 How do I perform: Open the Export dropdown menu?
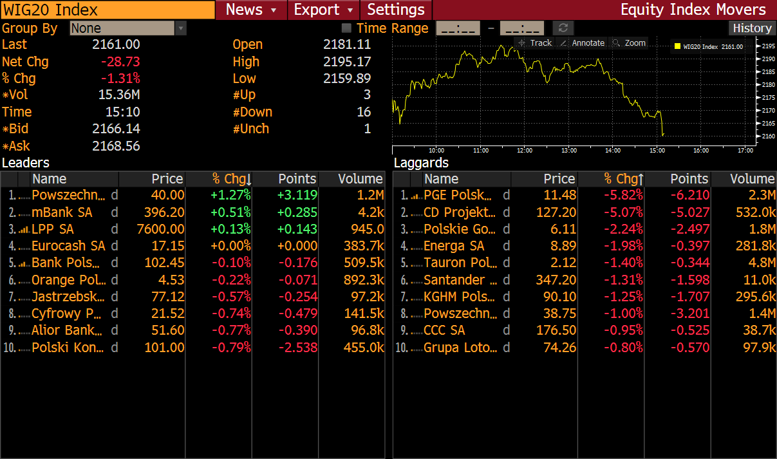pyautogui.click(x=323, y=10)
